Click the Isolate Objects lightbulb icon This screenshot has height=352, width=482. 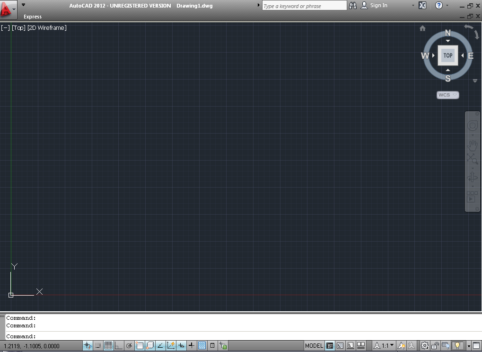[x=457, y=345]
